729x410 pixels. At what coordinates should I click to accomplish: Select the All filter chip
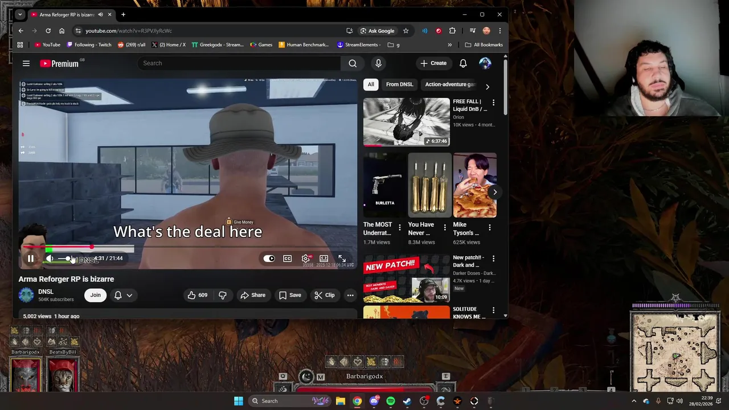pos(371,84)
